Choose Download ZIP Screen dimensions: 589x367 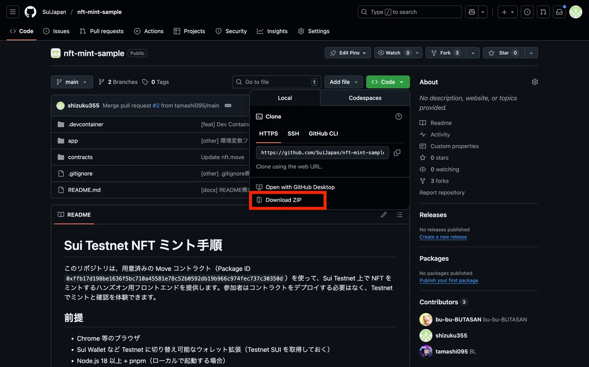click(x=283, y=200)
